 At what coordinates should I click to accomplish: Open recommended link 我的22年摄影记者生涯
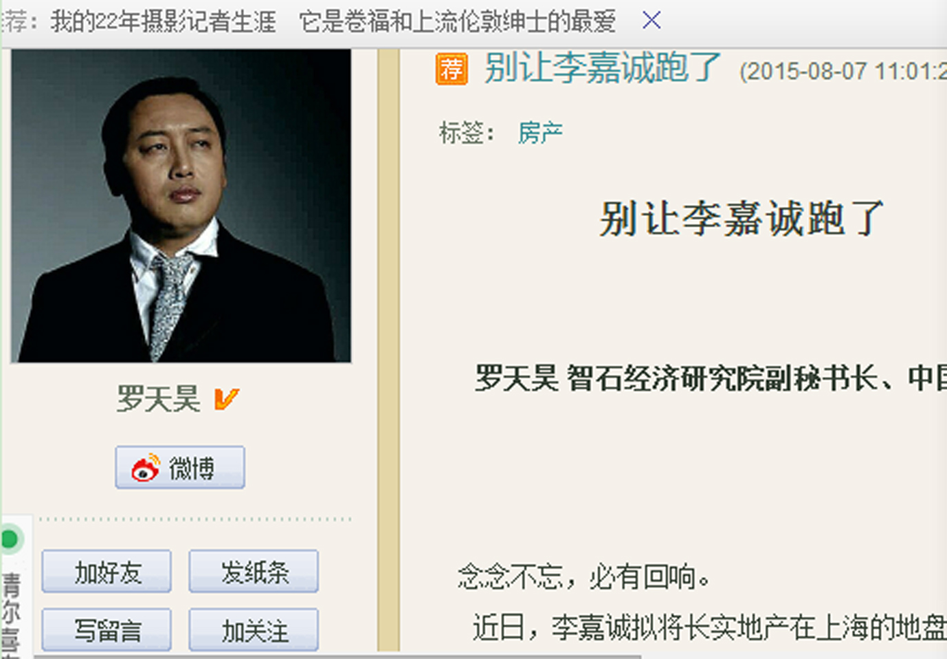tap(163, 21)
